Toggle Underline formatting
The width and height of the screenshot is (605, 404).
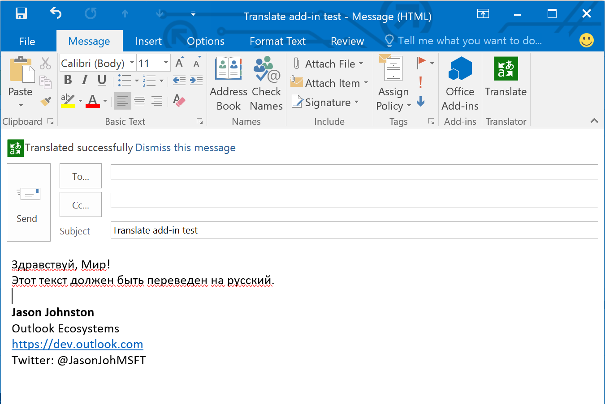(x=102, y=80)
